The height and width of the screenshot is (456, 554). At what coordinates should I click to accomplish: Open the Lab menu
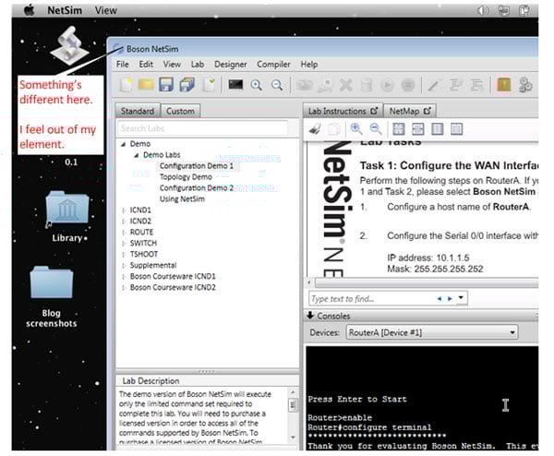[x=198, y=65]
